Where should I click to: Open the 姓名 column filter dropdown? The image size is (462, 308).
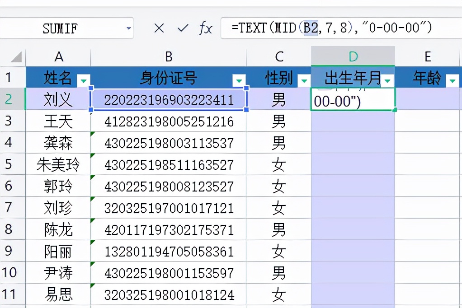pyautogui.click(x=83, y=80)
